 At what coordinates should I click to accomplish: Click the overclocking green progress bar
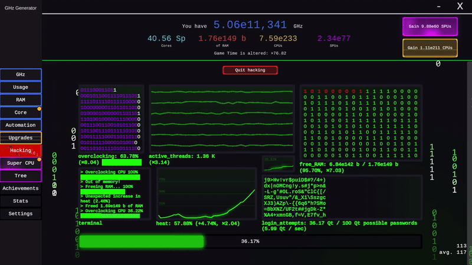[122, 163]
